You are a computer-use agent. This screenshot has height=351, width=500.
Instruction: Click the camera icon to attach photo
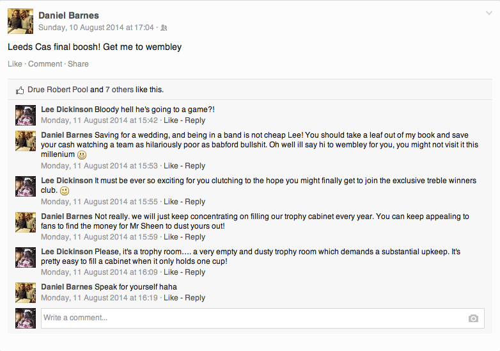click(x=473, y=318)
